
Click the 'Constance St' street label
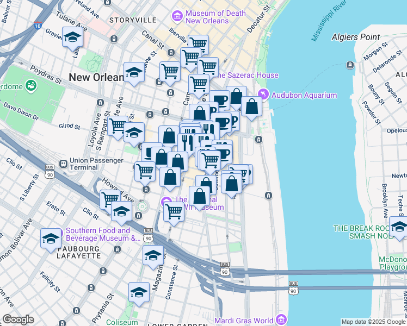pos(171,282)
